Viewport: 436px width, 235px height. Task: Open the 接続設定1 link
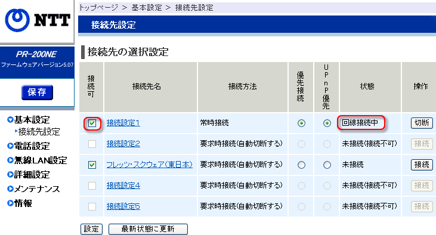pyautogui.click(x=123, y=123)
